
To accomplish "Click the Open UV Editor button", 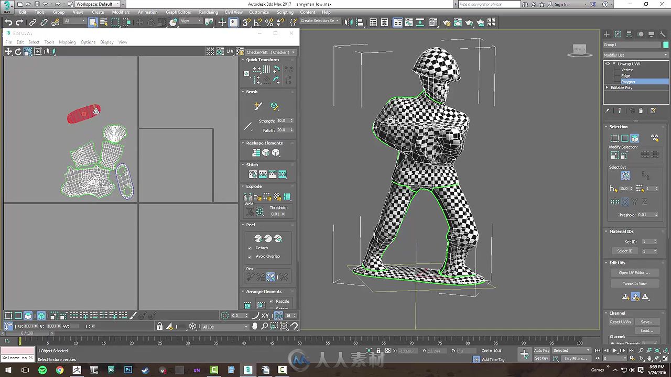I will 634,273.
